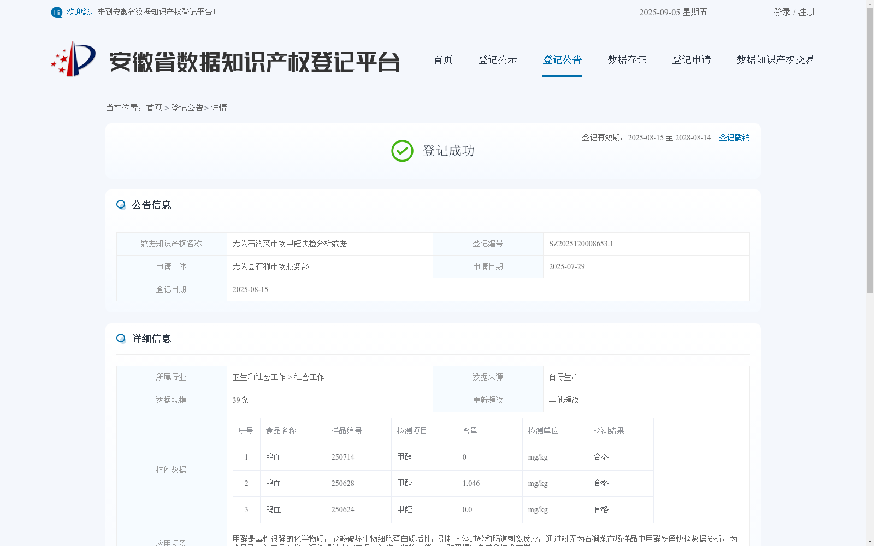
Task: Click the 登记成功 status text
Action: [448, 151]
